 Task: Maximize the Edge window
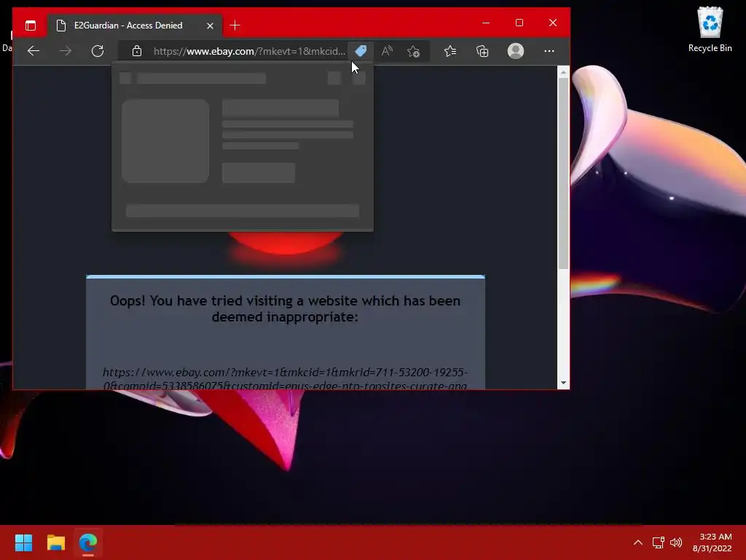(x=519, y=23)
